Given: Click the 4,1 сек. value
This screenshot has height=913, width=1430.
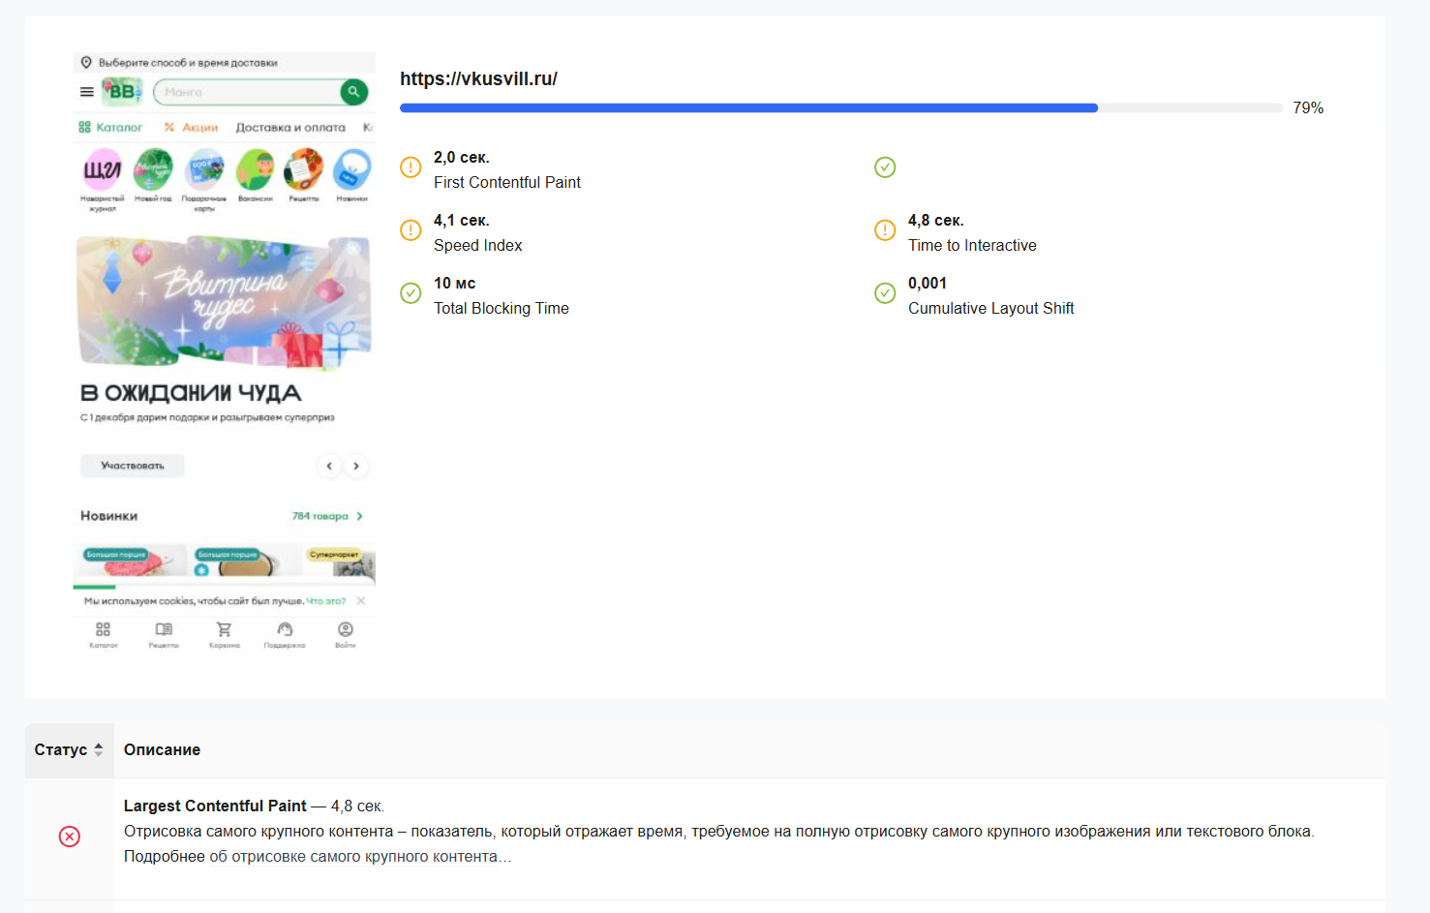Looking at the screenshot, I should click(x=462, y=221).
